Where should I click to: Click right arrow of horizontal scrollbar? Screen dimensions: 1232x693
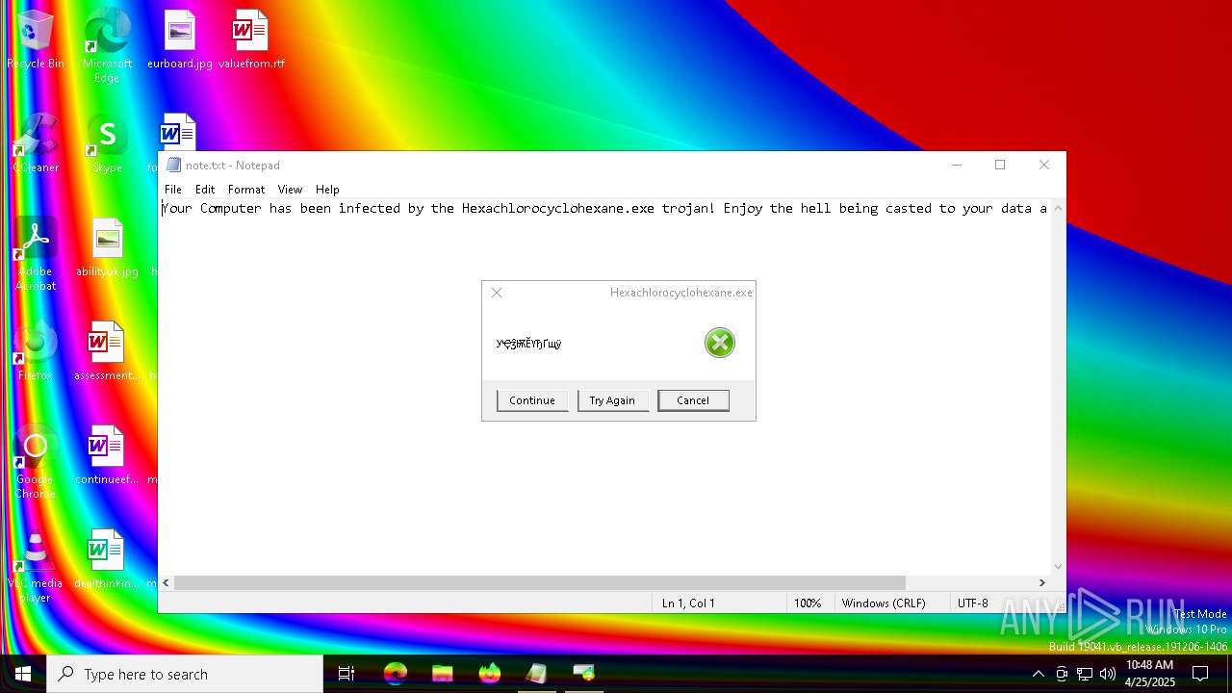point(1041,582)
